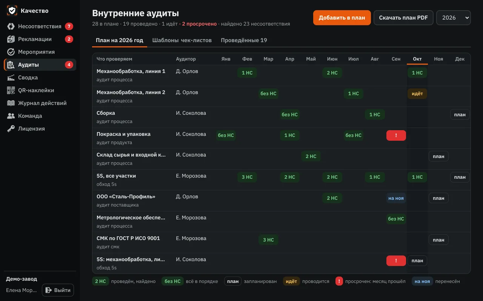
Task: Click the план chip for 5S: механообработка in October
Action: click(417, 261)
